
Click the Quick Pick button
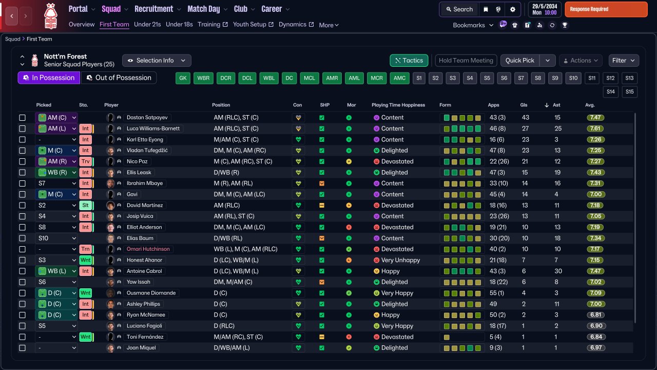[520, 61]
